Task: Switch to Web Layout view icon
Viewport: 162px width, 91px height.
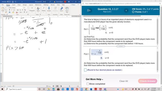Action: coord(61,86)
